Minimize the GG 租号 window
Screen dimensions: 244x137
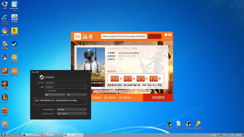click(166, 35)
